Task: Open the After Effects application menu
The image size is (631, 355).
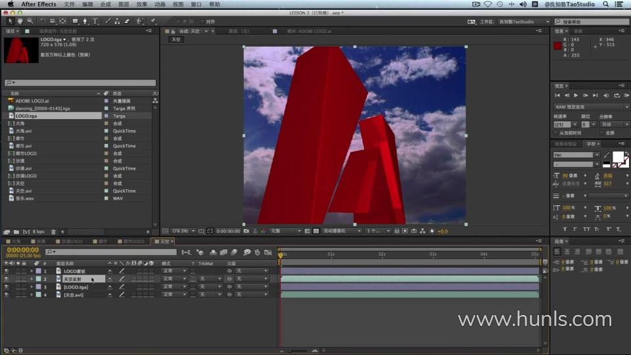Action: pos(39,4)
